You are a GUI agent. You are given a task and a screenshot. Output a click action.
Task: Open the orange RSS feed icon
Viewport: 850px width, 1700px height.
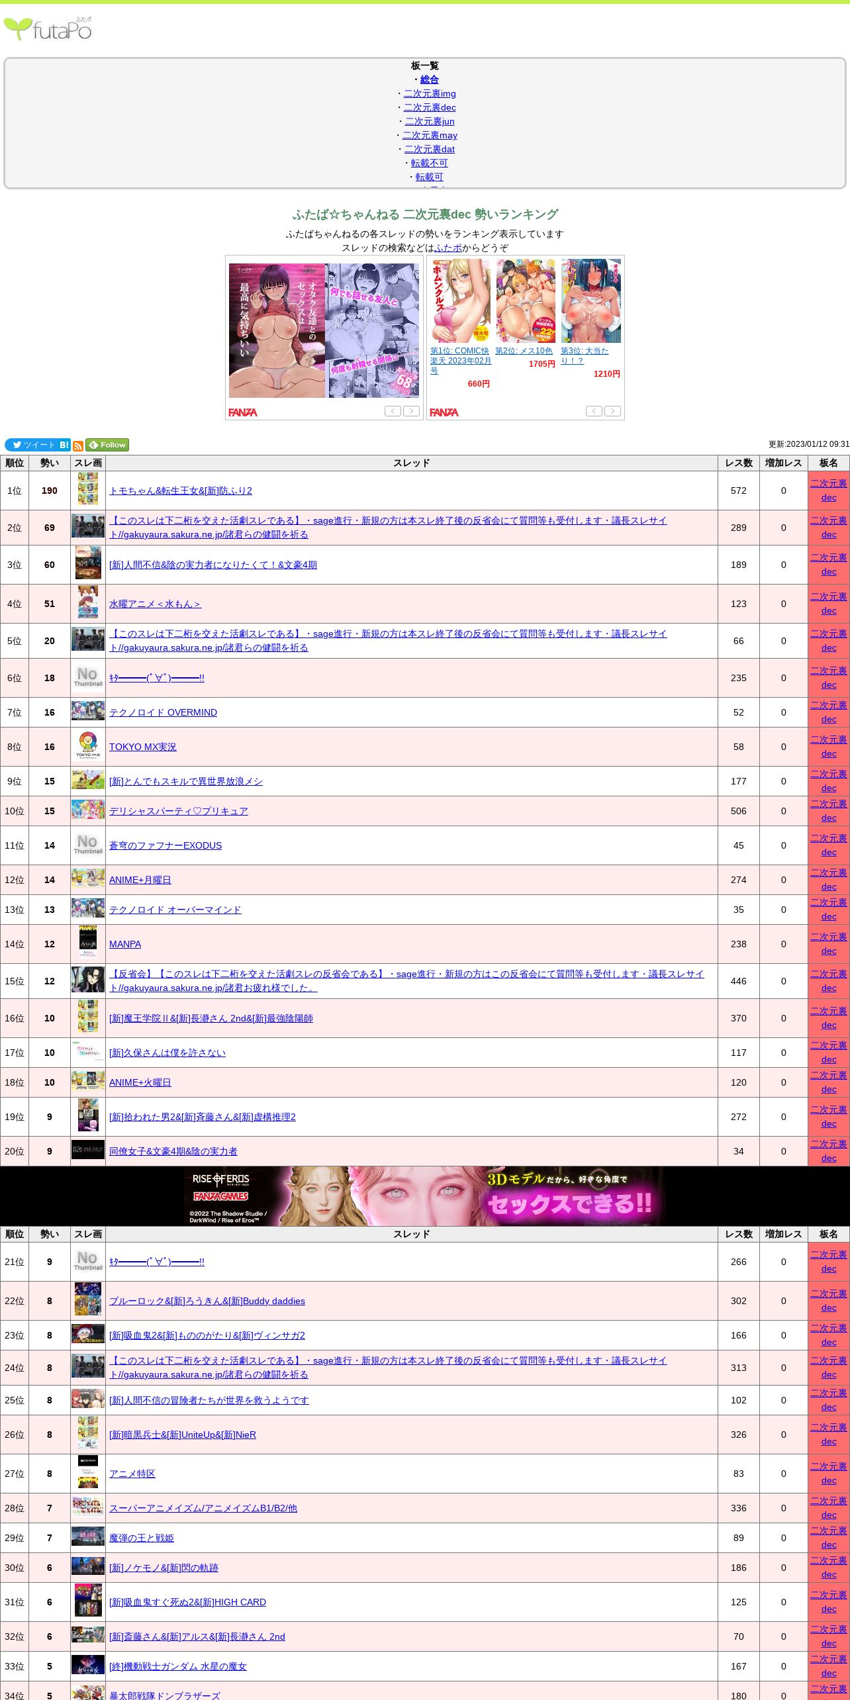tap(78, 446)
